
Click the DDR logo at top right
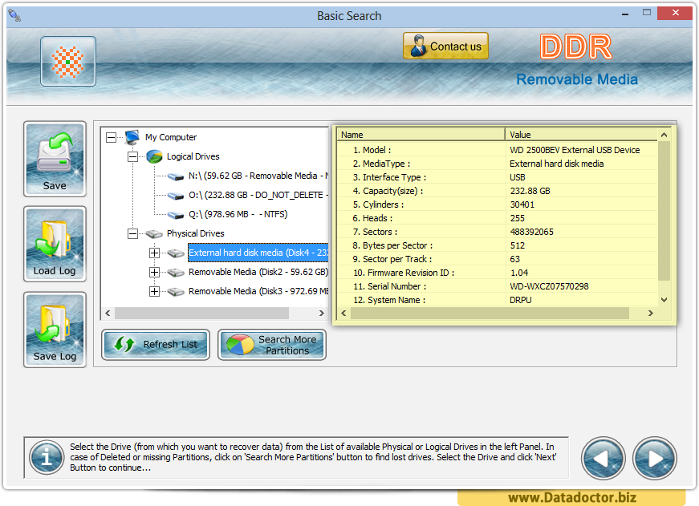pos(575,47)
